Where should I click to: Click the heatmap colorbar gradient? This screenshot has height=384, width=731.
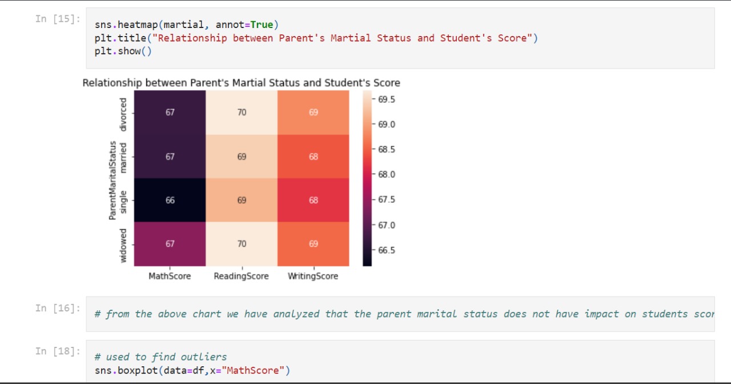367,178
